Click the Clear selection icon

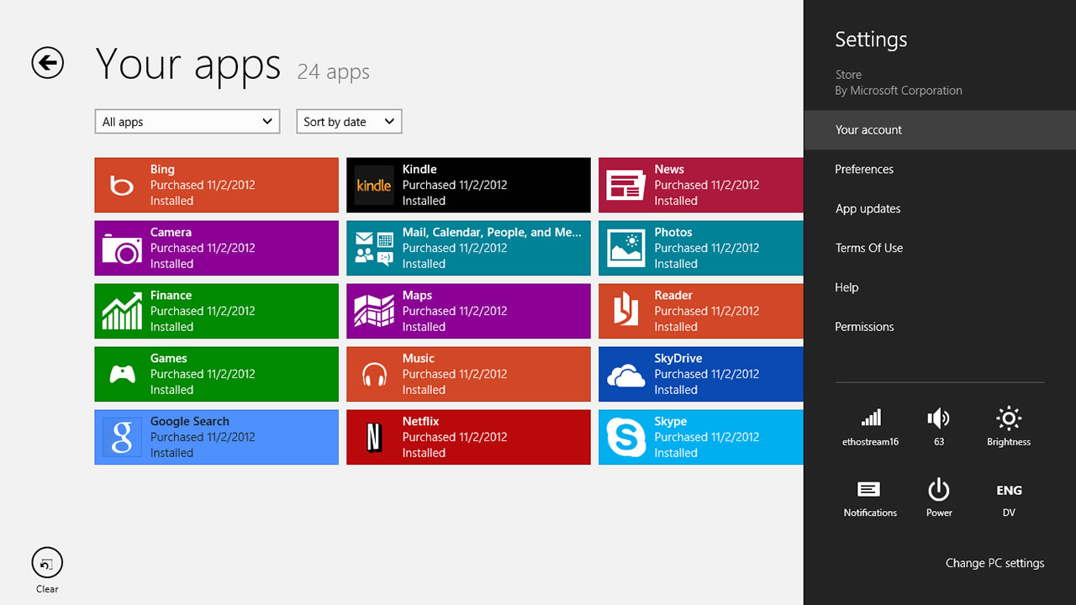[x=47, y=564]
